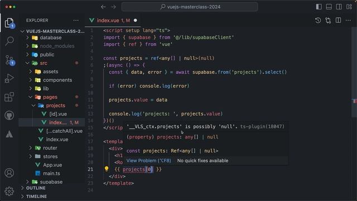Open the Source Control view icon
Image resolution: width=357 pixels, height=201 pixels.
(9, 60)
